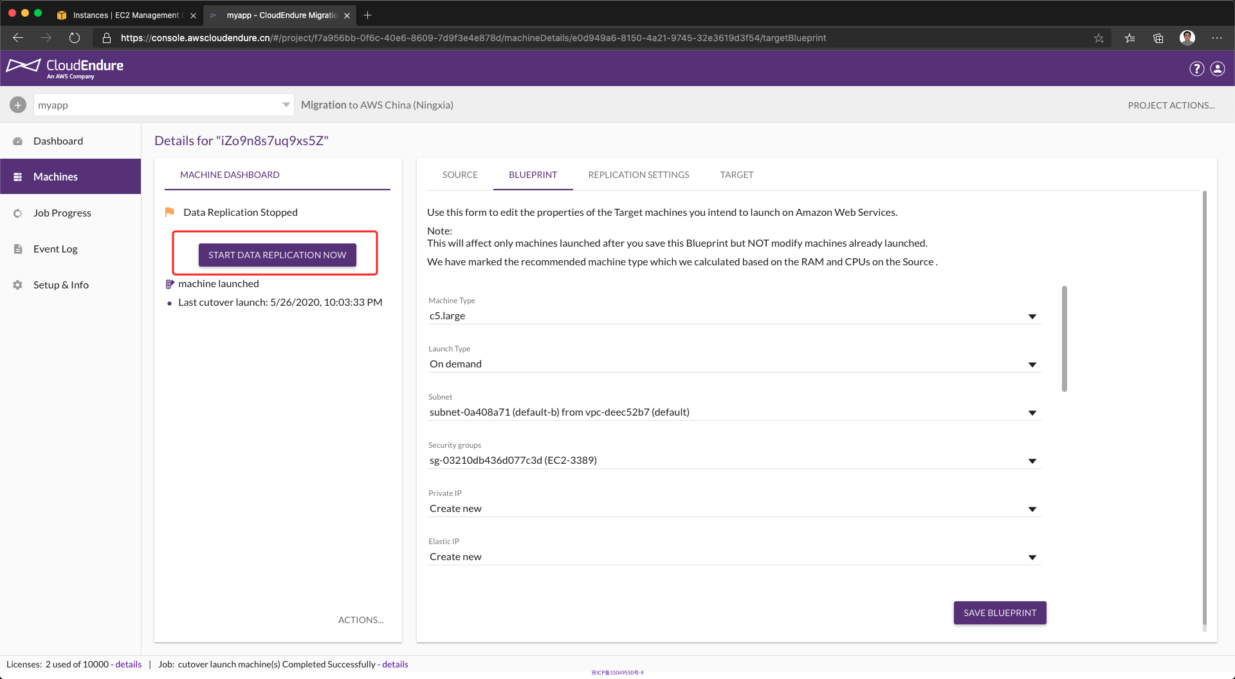Open the user account icon menu

click(1218, 69)
